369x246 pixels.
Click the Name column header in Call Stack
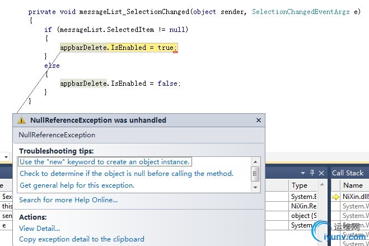click(353, 185)
